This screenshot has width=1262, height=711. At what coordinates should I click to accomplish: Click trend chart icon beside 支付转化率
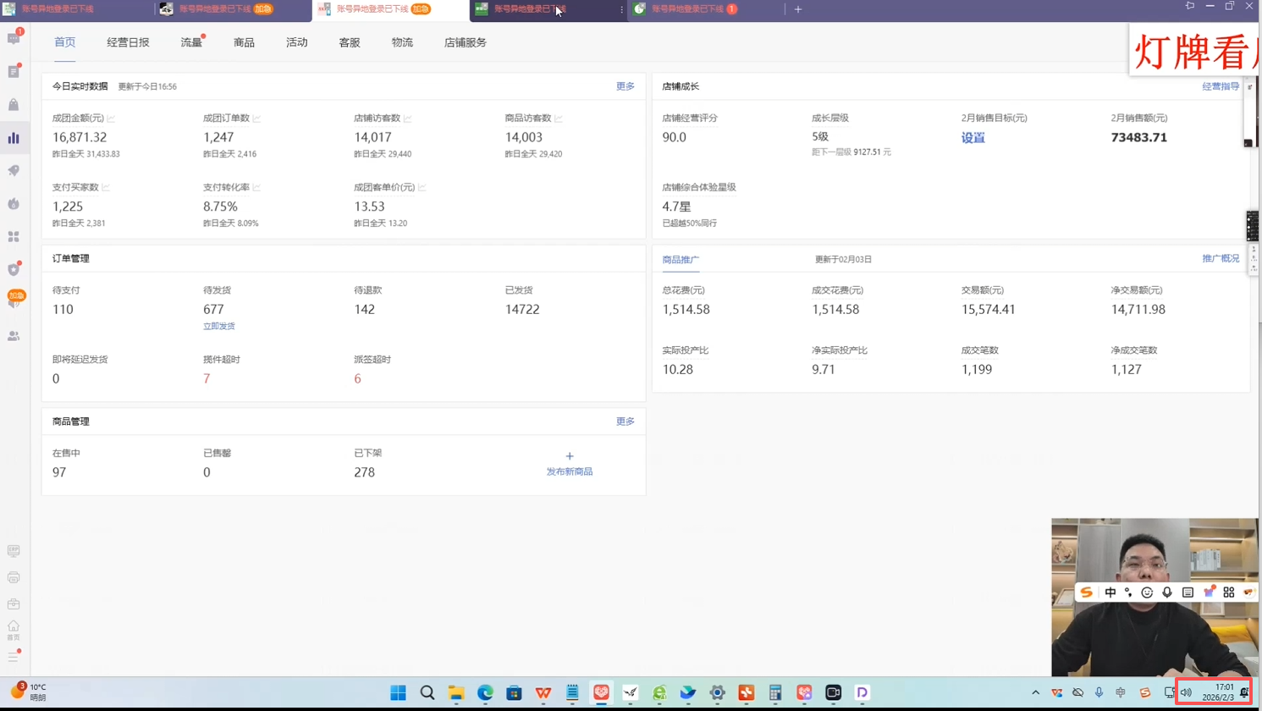pyautogui.click(x=256, y=188)
